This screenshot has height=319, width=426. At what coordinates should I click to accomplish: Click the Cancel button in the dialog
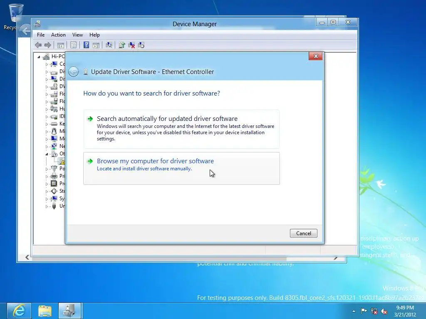coord(303,233)
